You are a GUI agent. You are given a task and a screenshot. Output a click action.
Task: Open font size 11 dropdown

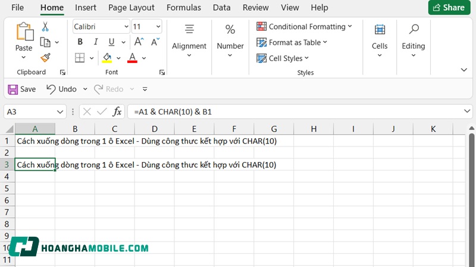[158, 27]
